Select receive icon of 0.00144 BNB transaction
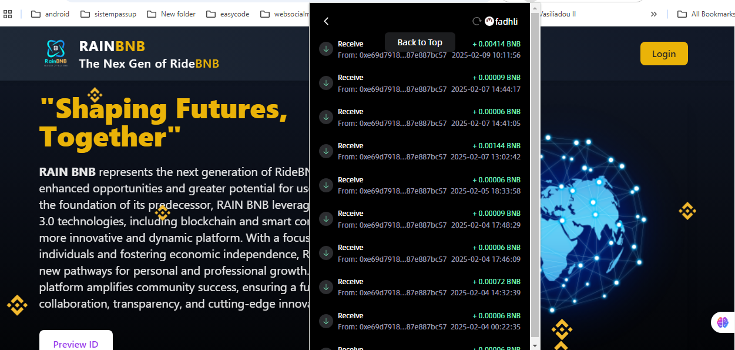735x350 pixels. coord(325,151)
